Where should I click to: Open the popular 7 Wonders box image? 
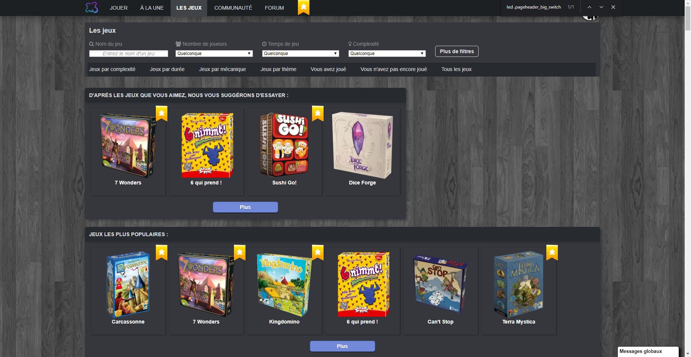[206, 284]
